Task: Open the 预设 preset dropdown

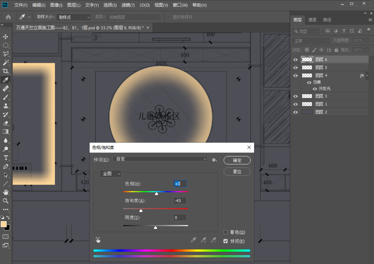Action: pos(160,159)
